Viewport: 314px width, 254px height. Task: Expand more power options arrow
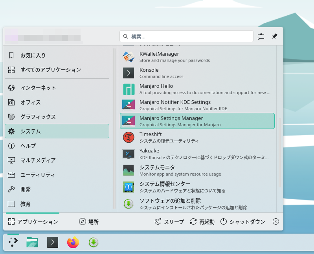coord(276,221)
